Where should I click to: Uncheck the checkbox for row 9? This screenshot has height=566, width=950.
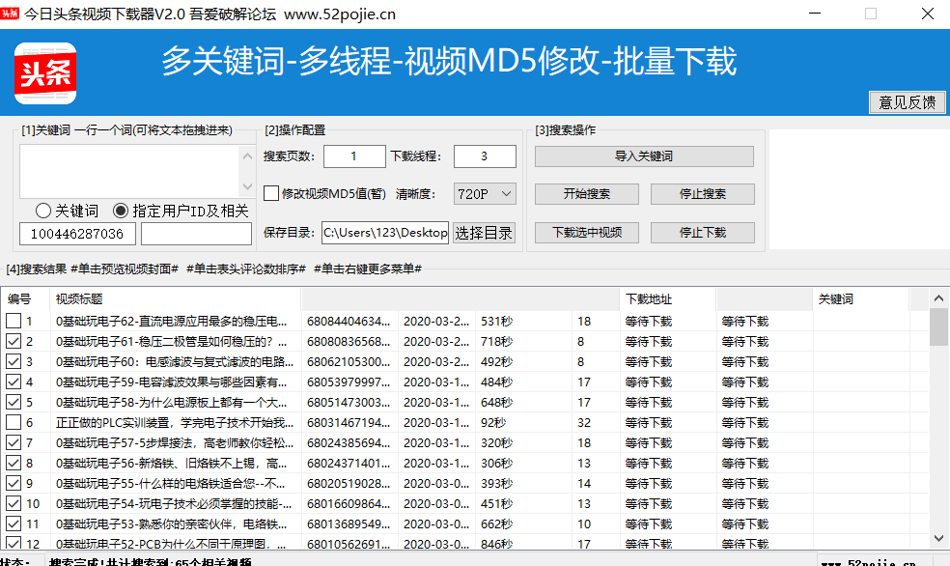point(14,483)
